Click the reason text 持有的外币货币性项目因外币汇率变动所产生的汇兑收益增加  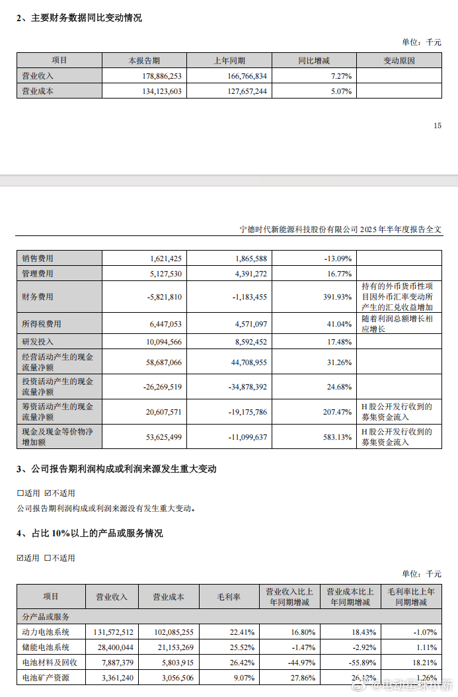click(397, 296)
